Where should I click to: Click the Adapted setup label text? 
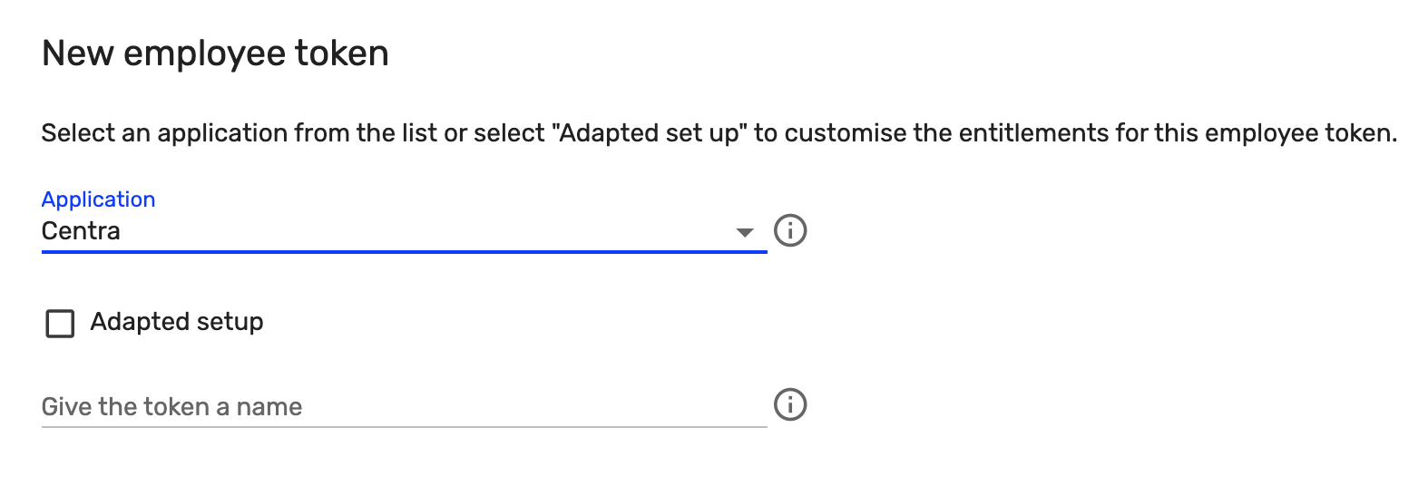click(x=177, y=322)
